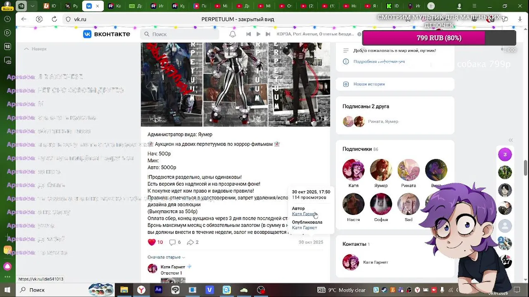
Task: Open commenter Катя Гарнет's name
Action: [x=173, y=267]
